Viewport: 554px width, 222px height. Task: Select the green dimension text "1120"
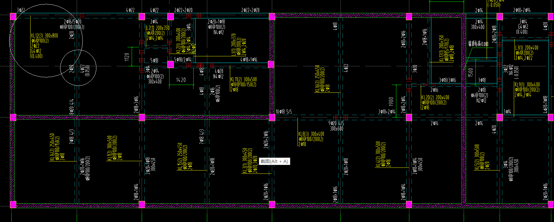[x=127, y=57]
